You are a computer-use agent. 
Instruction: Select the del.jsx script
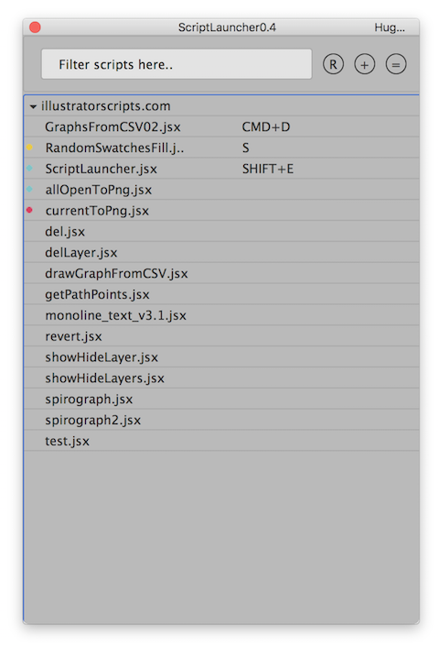[x=221, y=231]
